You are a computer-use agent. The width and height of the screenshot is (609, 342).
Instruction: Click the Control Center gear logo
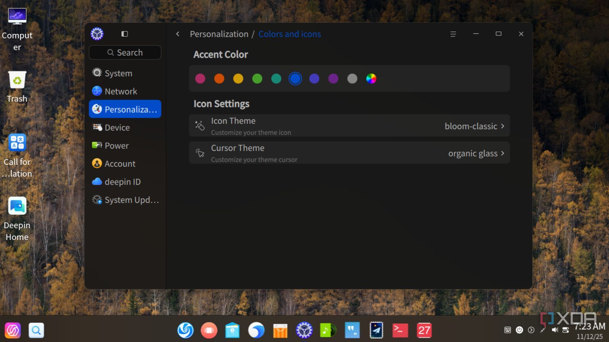[x=97, y=34]
